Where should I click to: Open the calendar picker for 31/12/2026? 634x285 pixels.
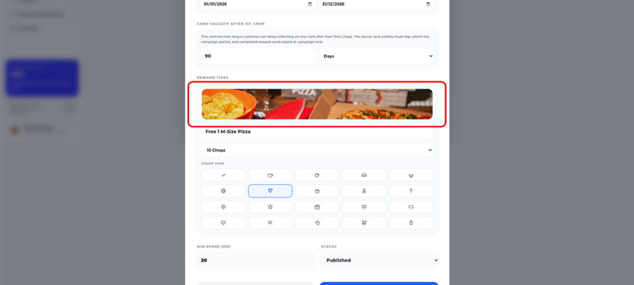tap(428, 4)
